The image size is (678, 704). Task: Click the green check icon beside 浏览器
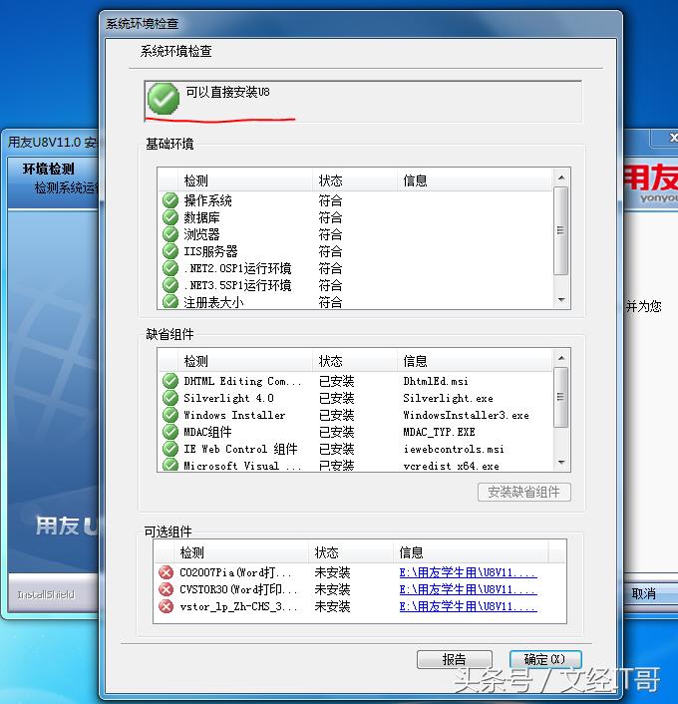pos(170,234)
